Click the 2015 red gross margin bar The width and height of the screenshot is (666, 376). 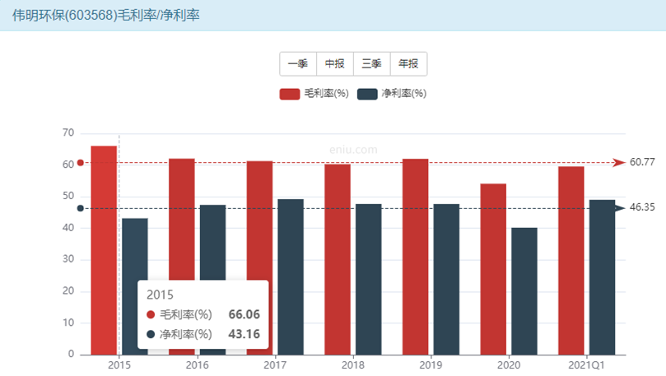(104, 250)
